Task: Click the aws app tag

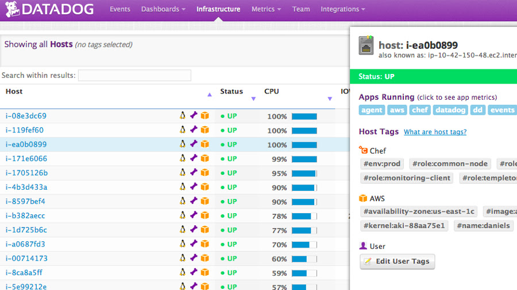Action: tap(397, 110)
